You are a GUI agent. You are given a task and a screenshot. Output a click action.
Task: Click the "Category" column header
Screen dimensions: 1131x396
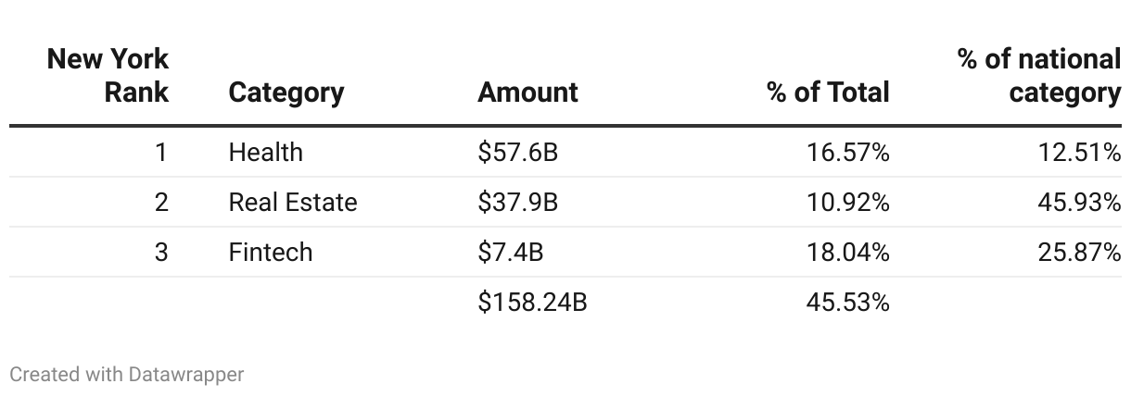pyautogui.click(x=286, y=93)
